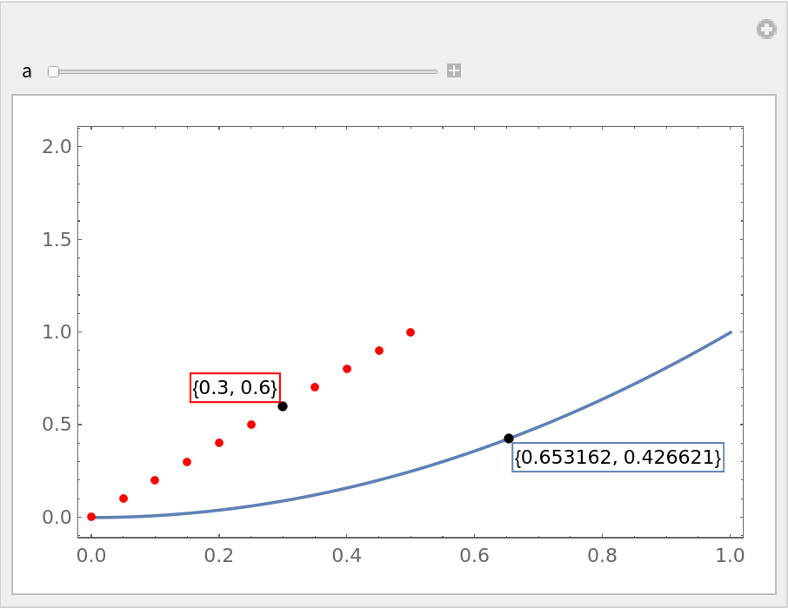
Task: Click the red point at the origin
Action: 91,517
